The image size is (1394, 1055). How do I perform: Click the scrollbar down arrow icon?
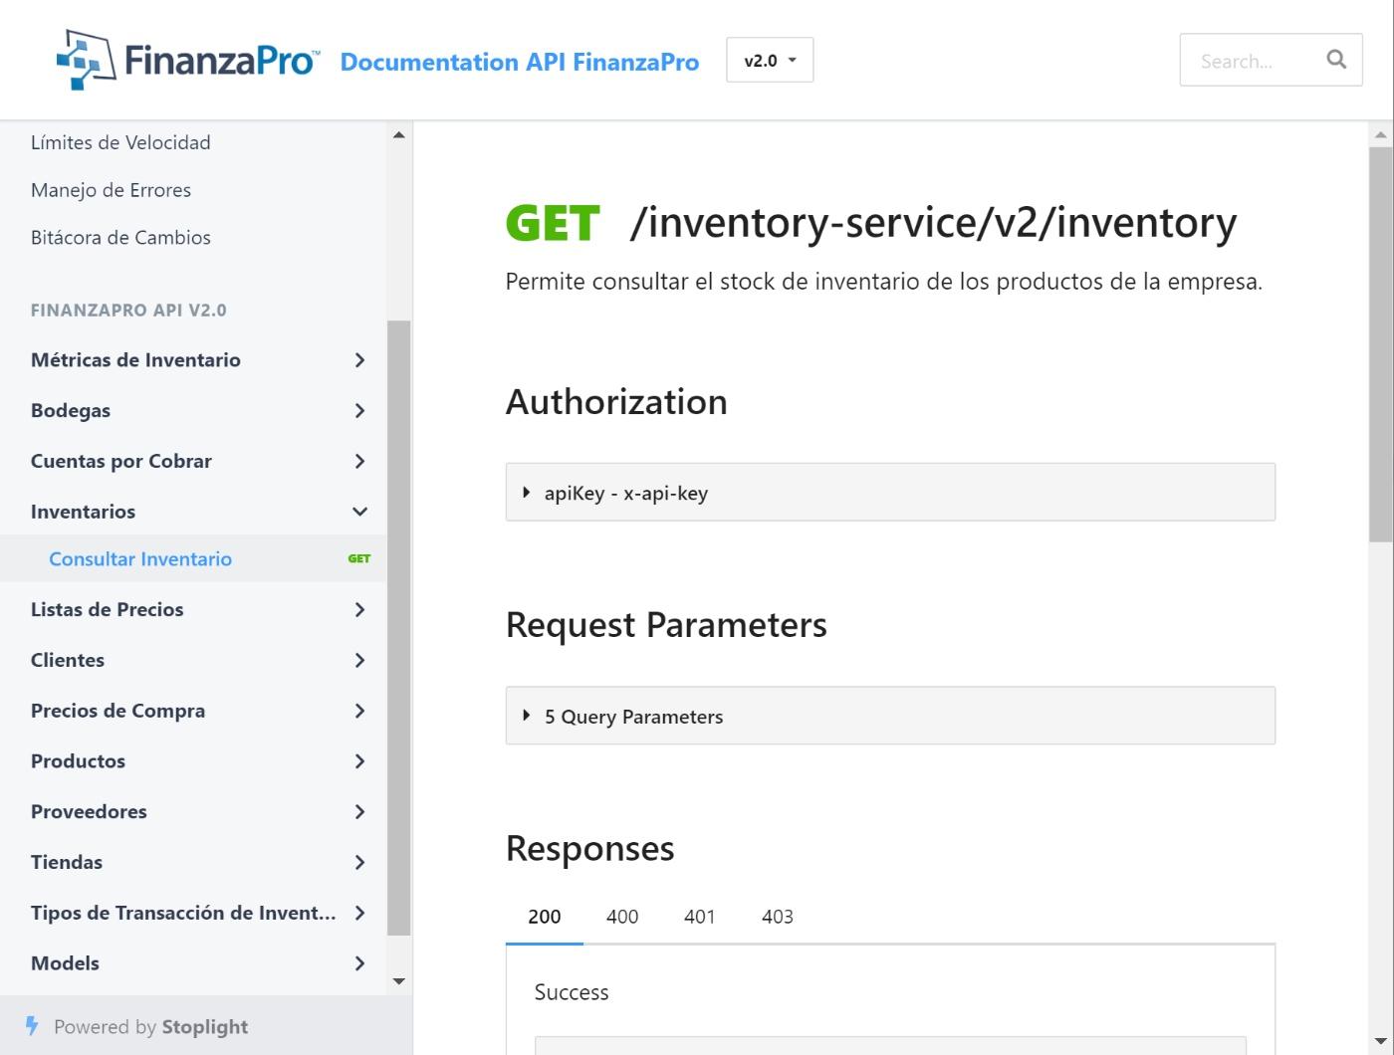click(399, 981)
